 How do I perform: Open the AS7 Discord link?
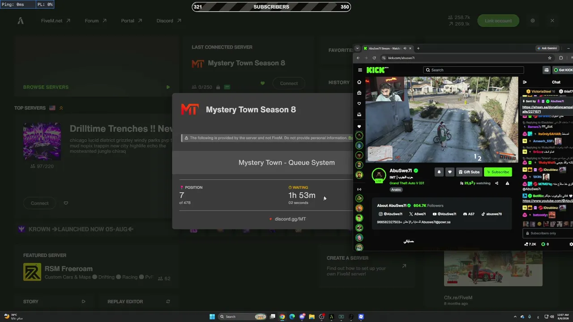click(x=469, y=214)
